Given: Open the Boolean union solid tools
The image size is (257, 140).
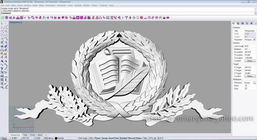Looking at the screenshot, I should tap(6, 46).
